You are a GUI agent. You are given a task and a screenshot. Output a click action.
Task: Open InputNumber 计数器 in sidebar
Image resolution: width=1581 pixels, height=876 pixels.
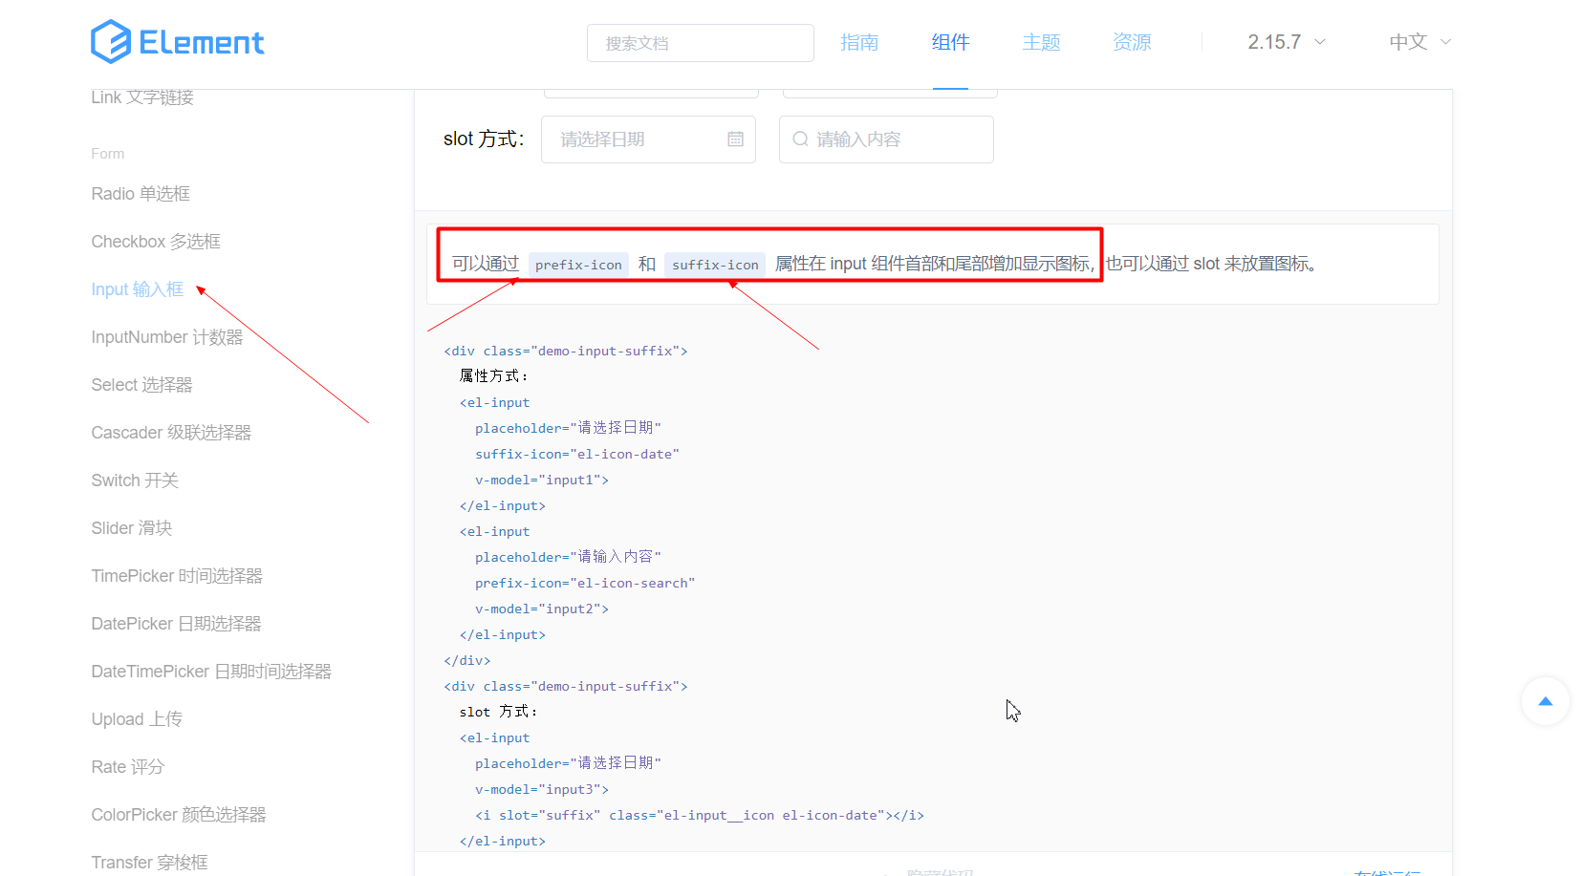tap(167, 337)
